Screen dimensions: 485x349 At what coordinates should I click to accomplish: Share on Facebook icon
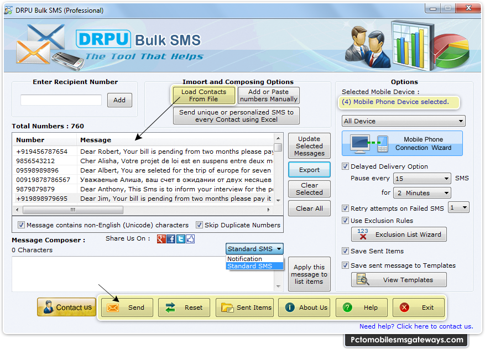(171, 239)
